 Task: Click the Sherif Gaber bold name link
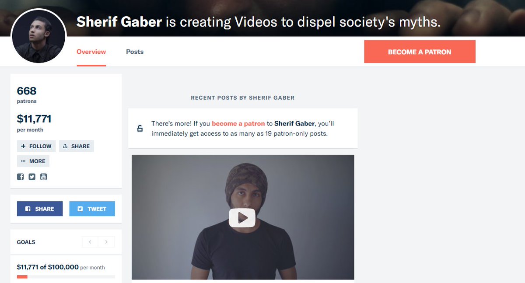pos(294,123)
